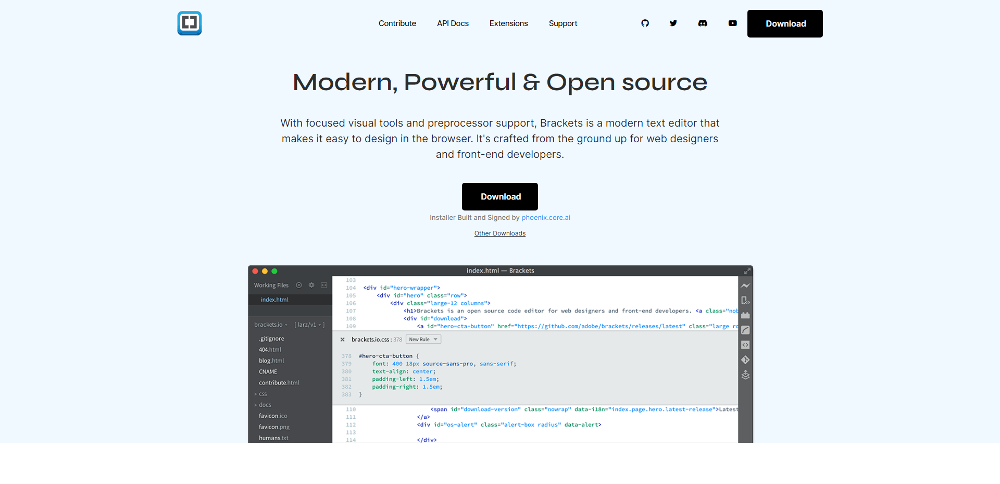Click the close-all circle icon beside Working Files
The height and width of the screenshot is (484, 1000).
click(298, 285)
